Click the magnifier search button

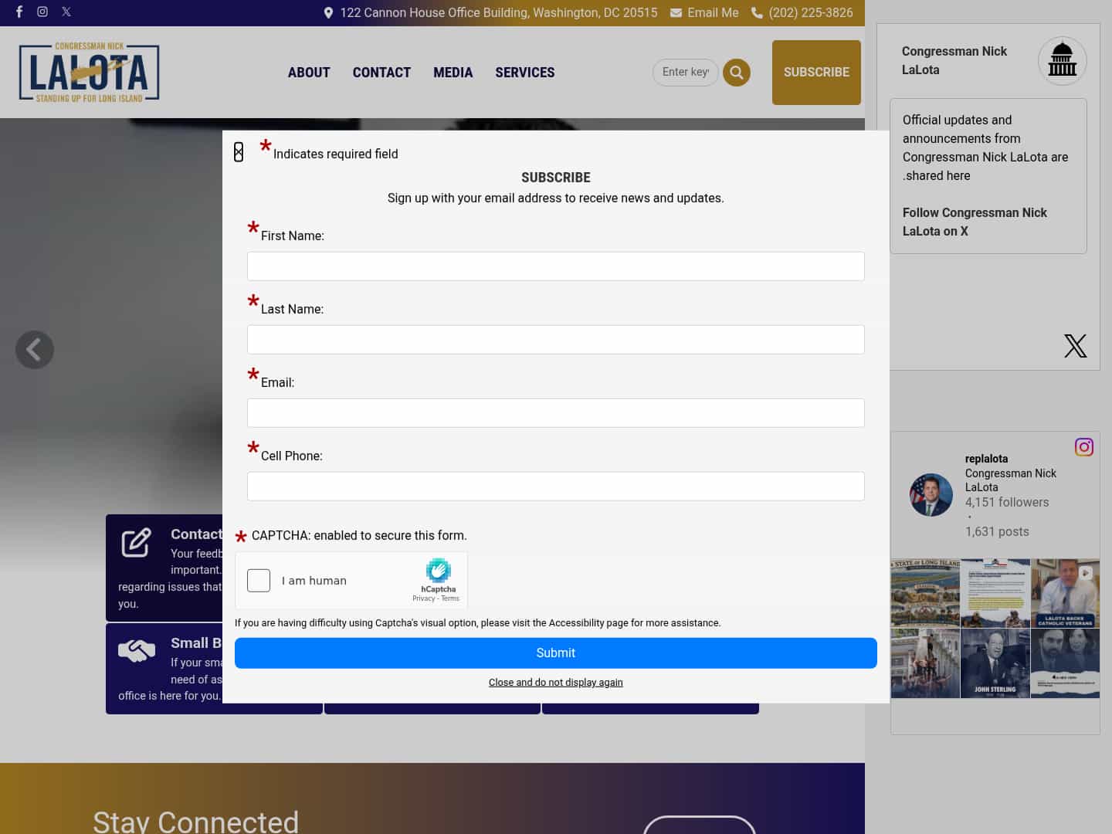tap(737, 73)
